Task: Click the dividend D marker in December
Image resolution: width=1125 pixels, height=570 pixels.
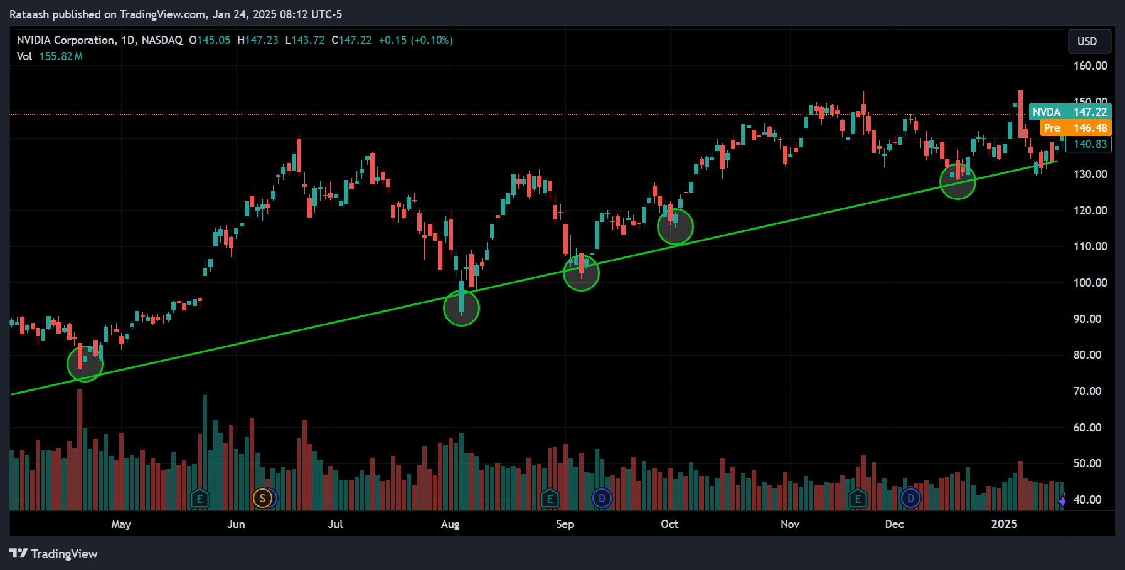Action: click(910, 499)
